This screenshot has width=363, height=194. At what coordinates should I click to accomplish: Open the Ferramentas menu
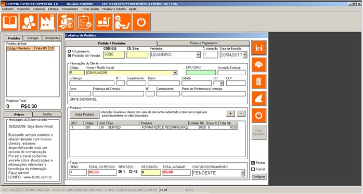click(x=70, y=9)
